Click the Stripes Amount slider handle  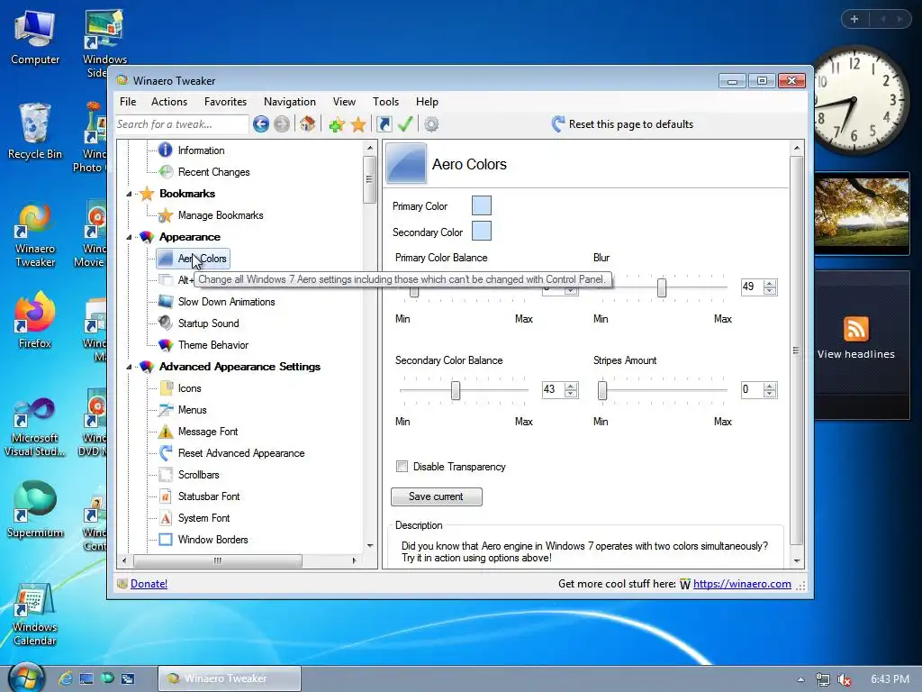pyautogui.click(x=602, y=390)
